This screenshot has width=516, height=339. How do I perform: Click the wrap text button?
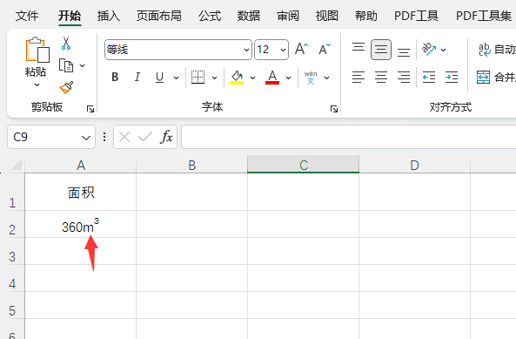pos(496,50)
